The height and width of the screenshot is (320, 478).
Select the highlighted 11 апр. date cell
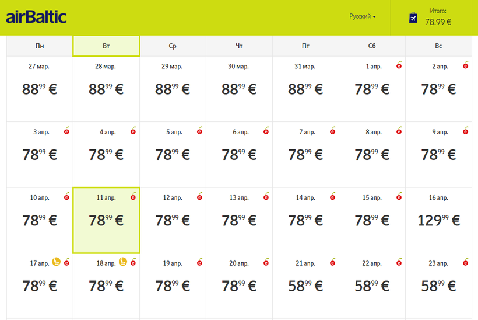(x=106, y=220)
